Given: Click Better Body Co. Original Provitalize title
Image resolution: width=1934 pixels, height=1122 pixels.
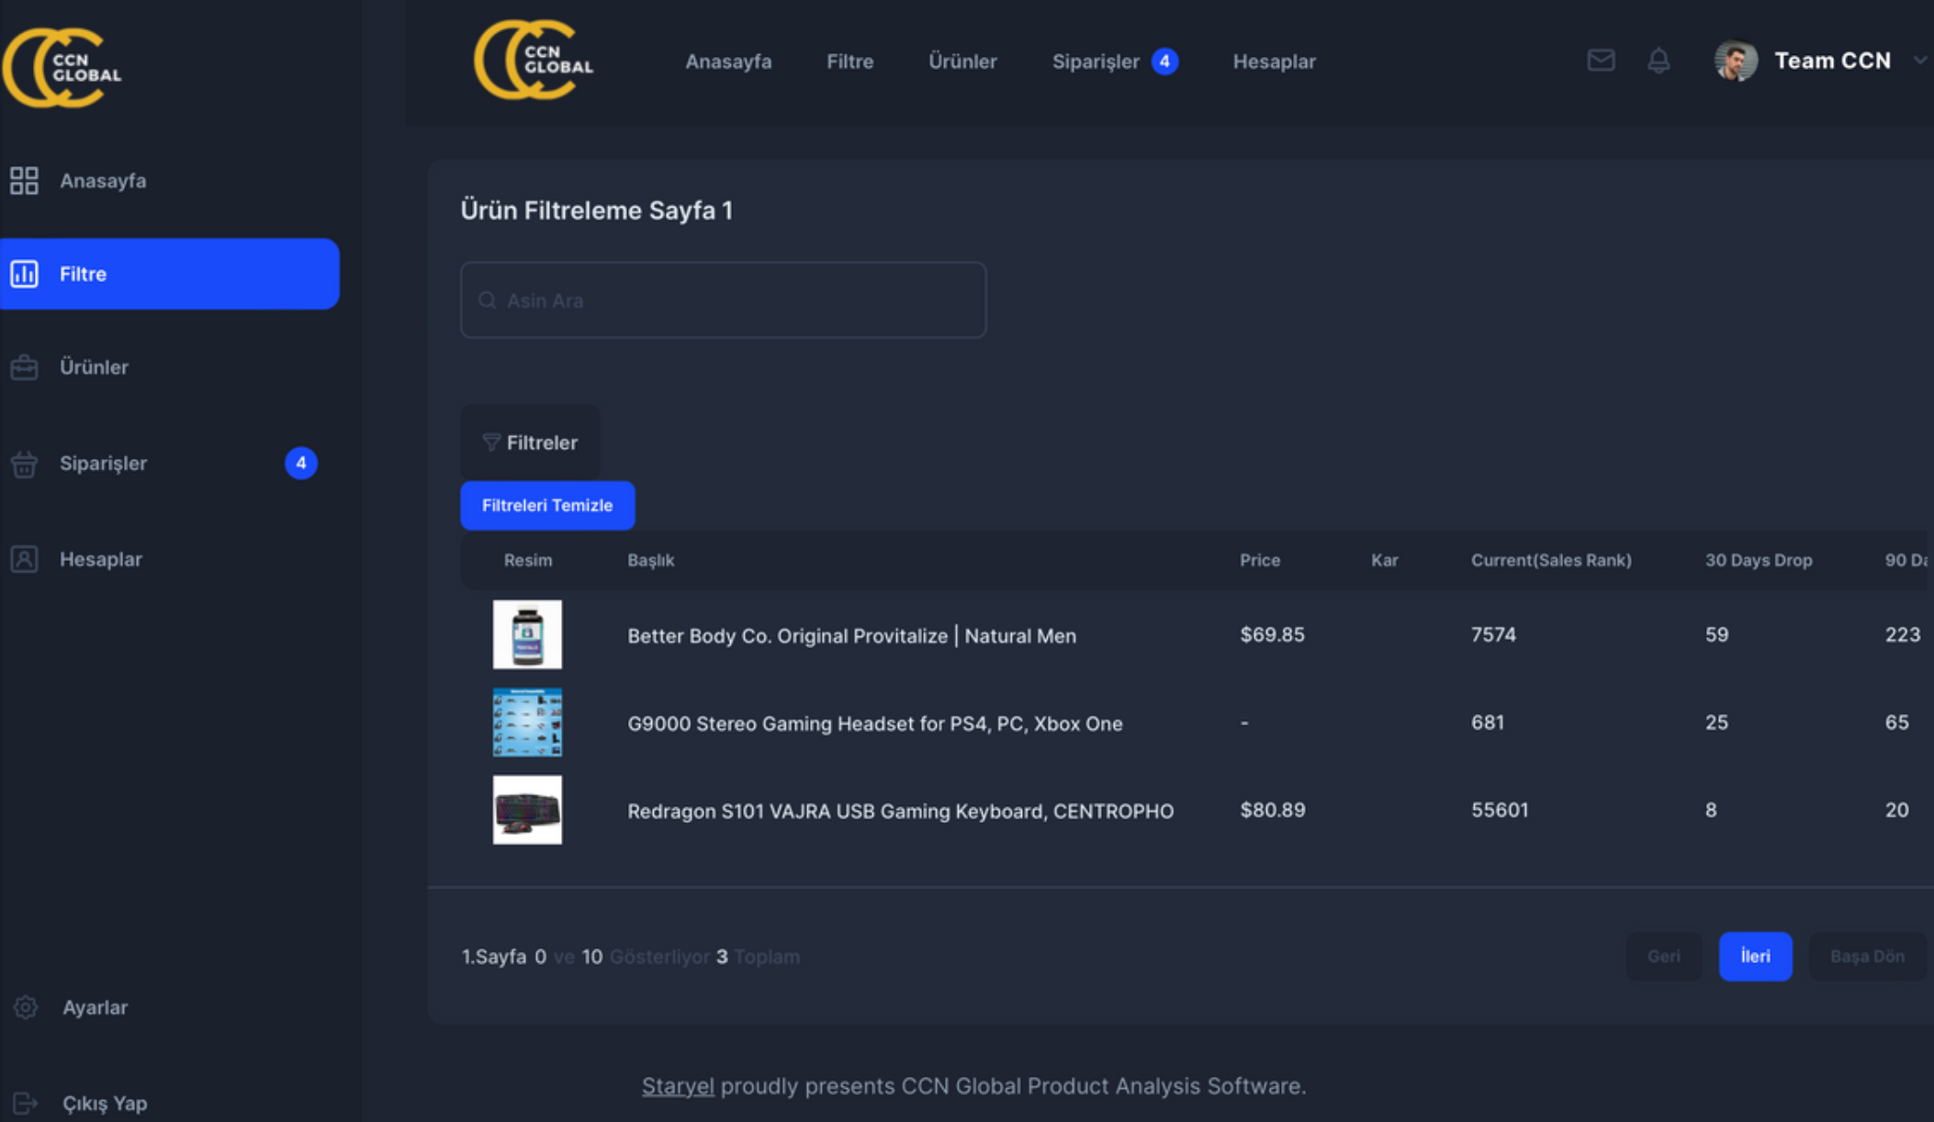Looking at the screenshot, I should tap(851, 635).
